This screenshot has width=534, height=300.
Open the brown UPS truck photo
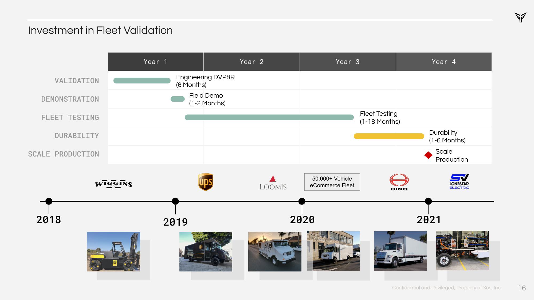(x=206, y=252)
